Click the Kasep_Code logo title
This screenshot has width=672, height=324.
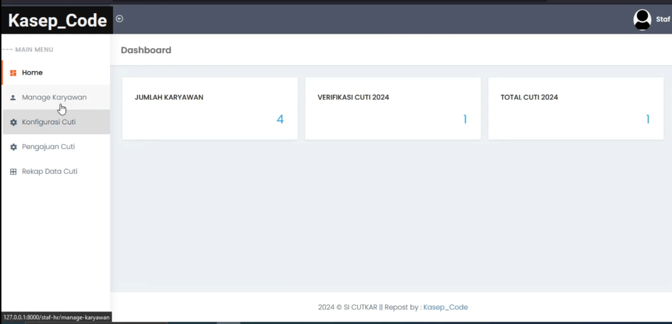(57, 21)
